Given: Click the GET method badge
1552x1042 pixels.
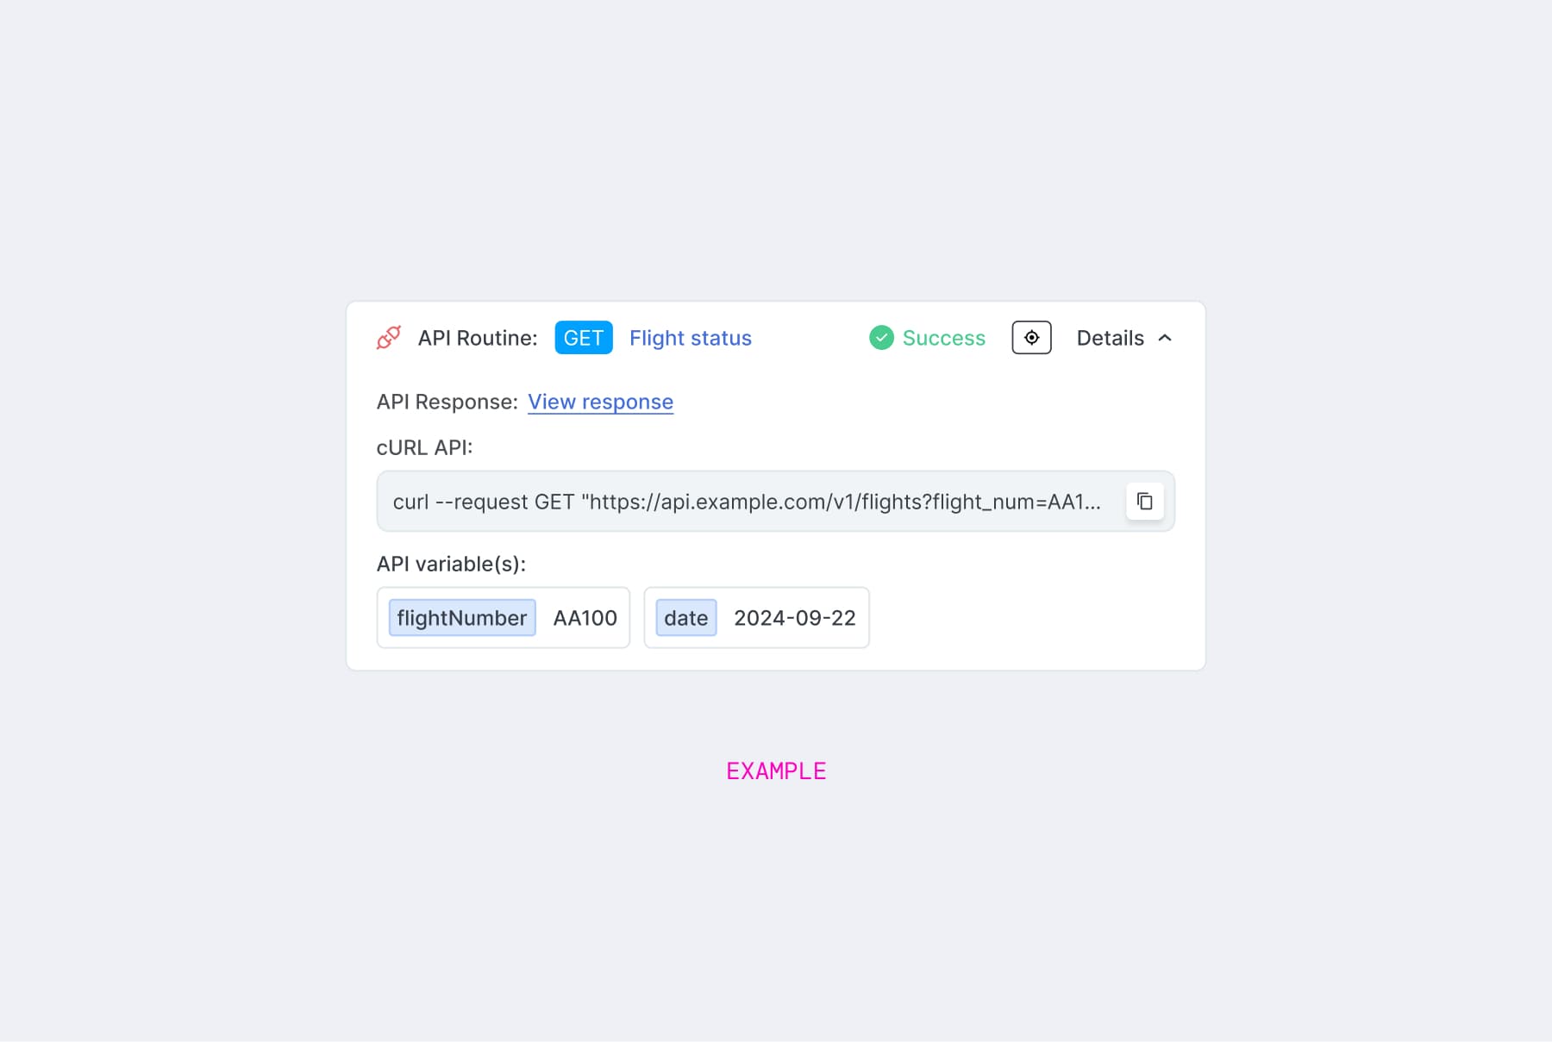Looking at the screenshot, I should click(x=584, y=338).
